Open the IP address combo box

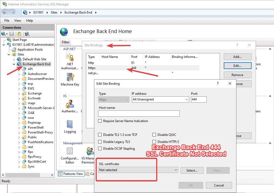click(x=161, y=99)
